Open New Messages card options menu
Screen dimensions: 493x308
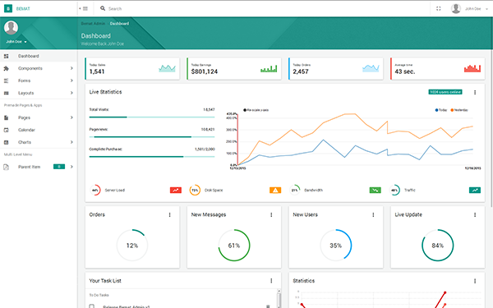point(271,215)
